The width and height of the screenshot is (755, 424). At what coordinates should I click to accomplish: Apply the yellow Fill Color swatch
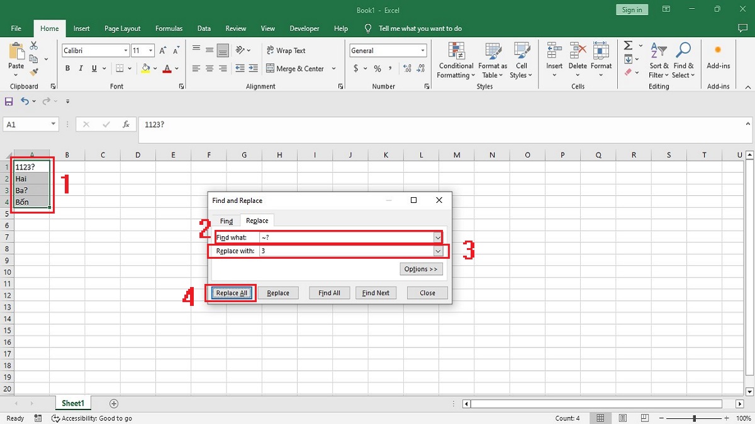pos(146,68)
